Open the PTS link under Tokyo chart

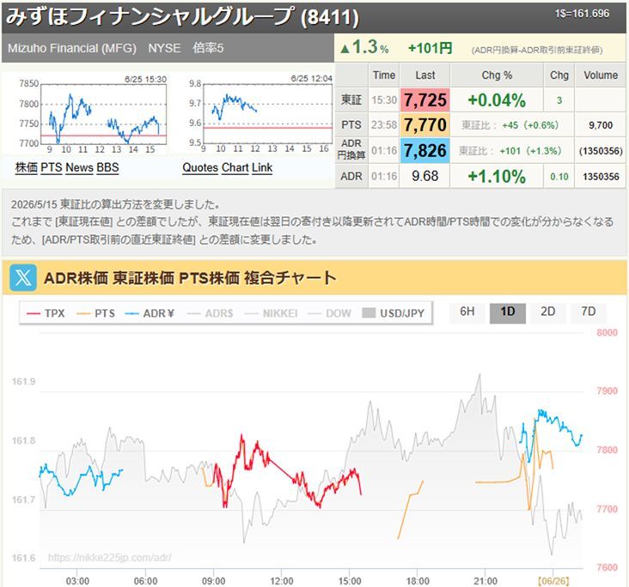click(x=52, y=167)
